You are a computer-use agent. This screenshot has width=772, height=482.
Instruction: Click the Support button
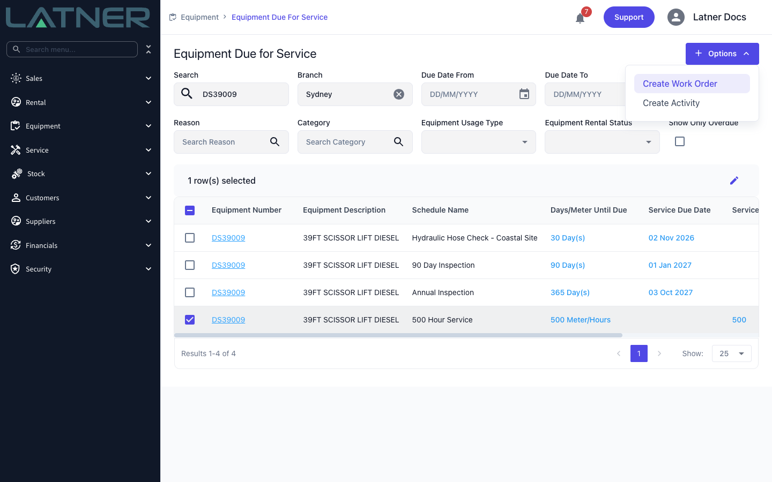tap(629, 17)
